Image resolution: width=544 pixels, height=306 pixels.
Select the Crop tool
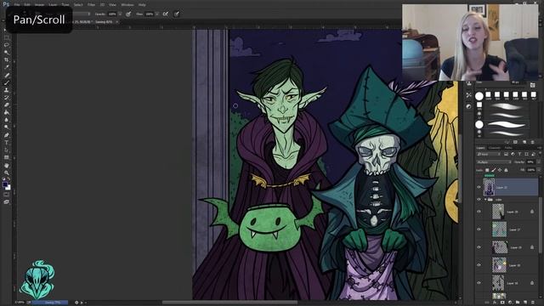[x=6, y=60]
